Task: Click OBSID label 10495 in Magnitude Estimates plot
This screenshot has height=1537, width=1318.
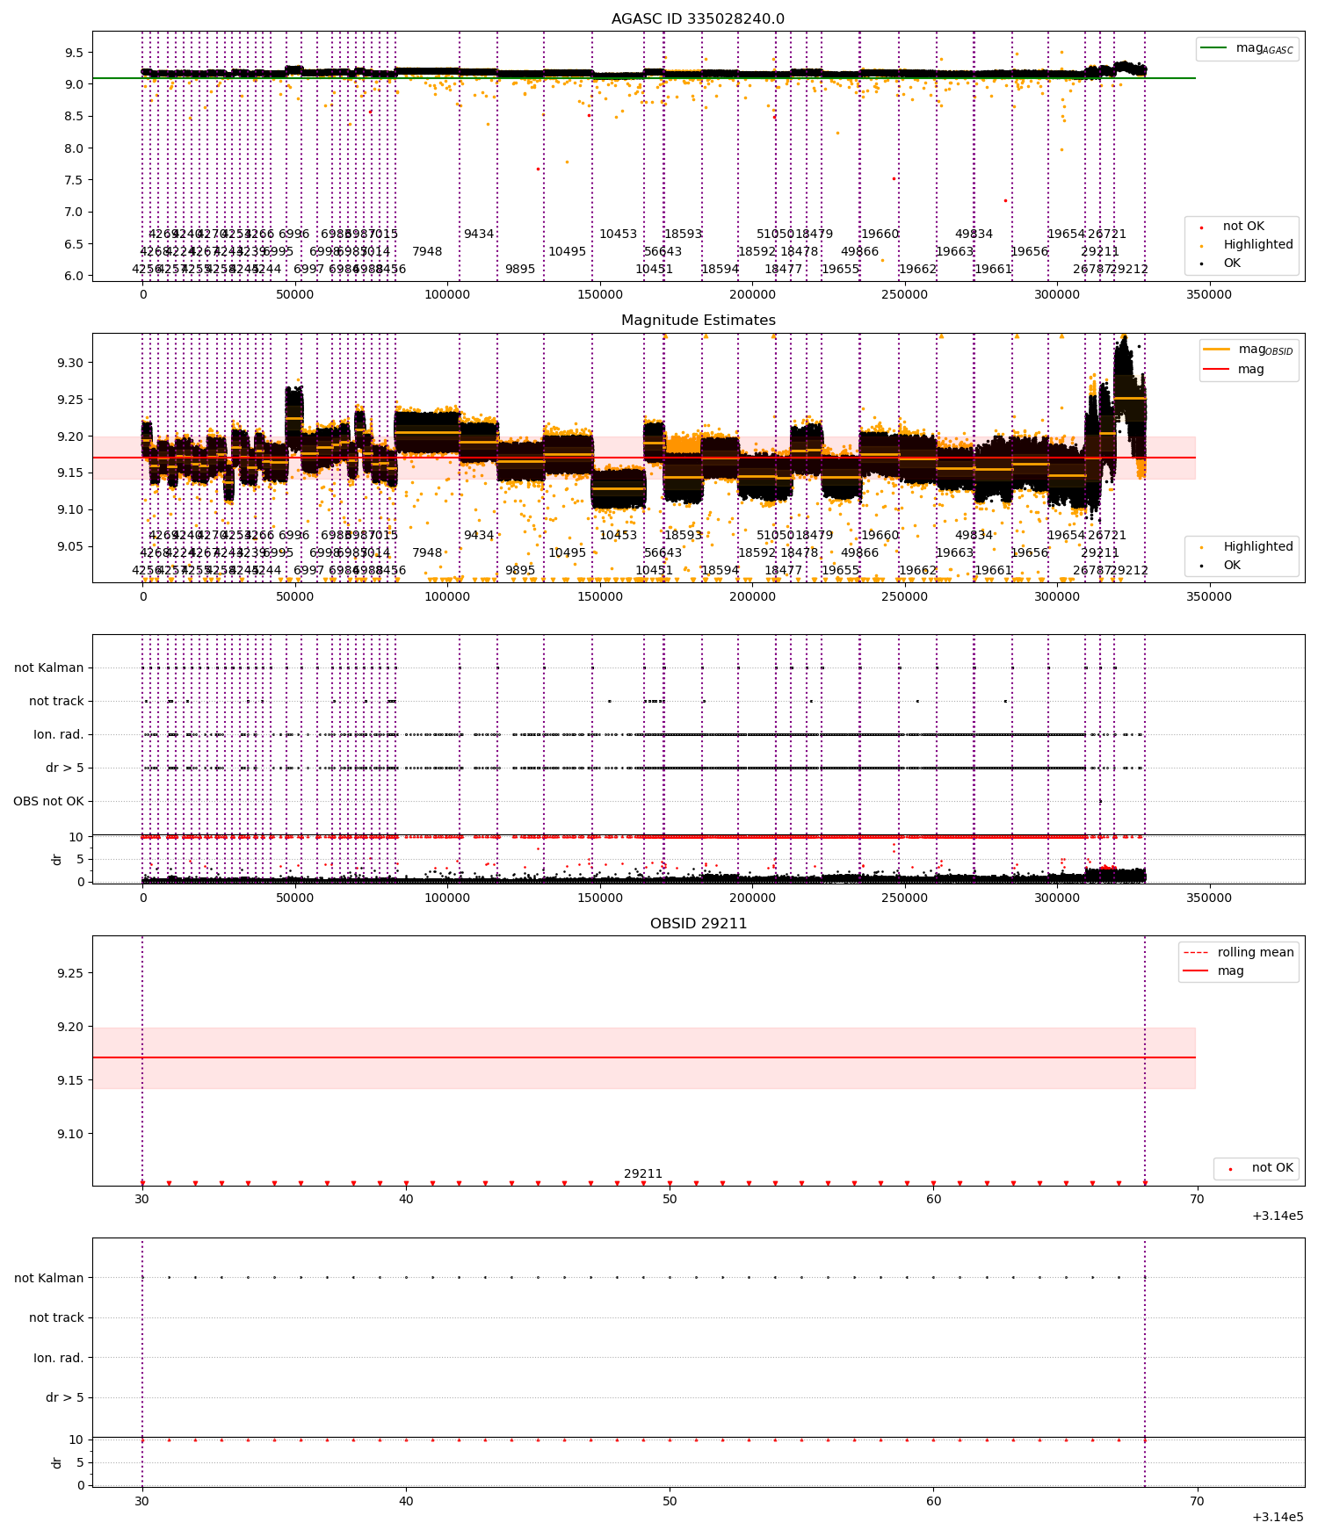Action: (568, 553)
